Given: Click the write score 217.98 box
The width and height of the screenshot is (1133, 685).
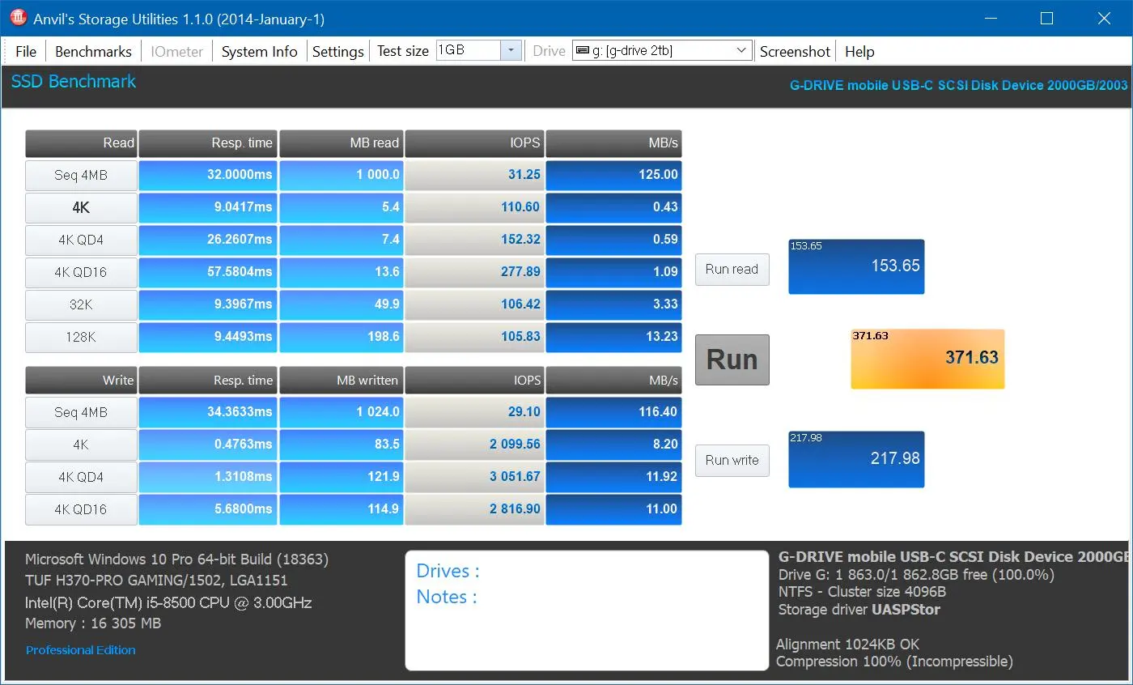Looking at the screenshot, I should [x=856, y=459].
